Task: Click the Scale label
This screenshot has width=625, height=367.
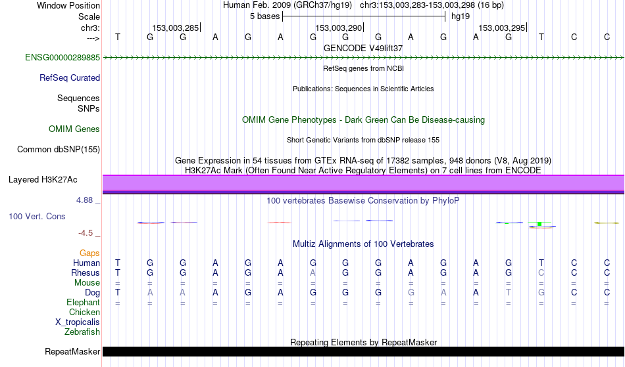Action: pyautogui.click(x=89, y=16)
